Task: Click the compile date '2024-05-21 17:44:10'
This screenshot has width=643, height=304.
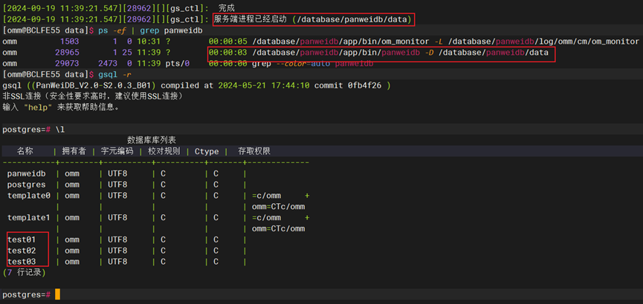Action: pos(265,85)
